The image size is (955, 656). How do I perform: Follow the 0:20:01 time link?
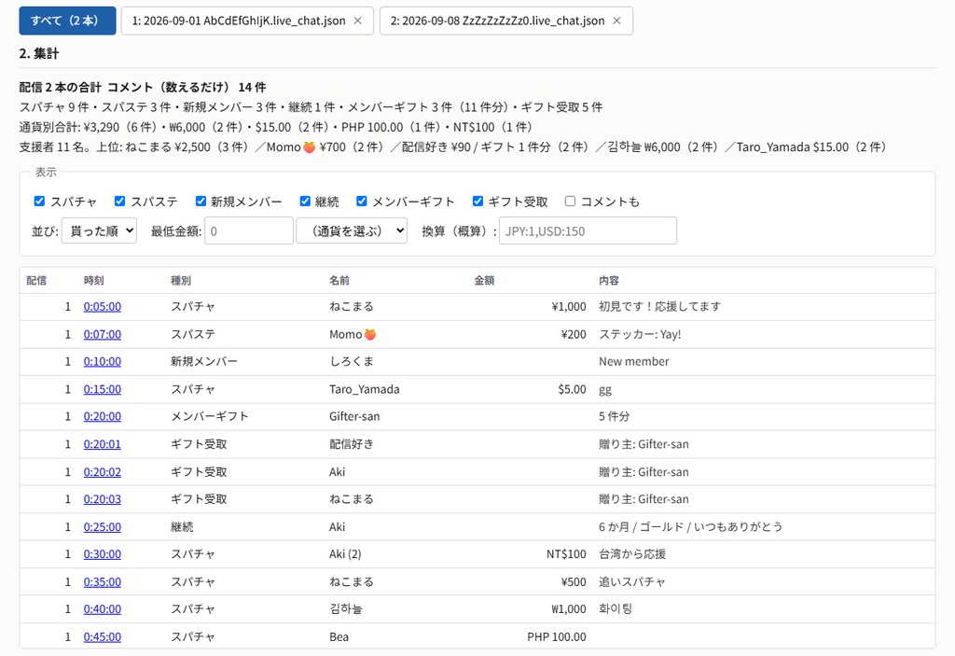[103, 444]
